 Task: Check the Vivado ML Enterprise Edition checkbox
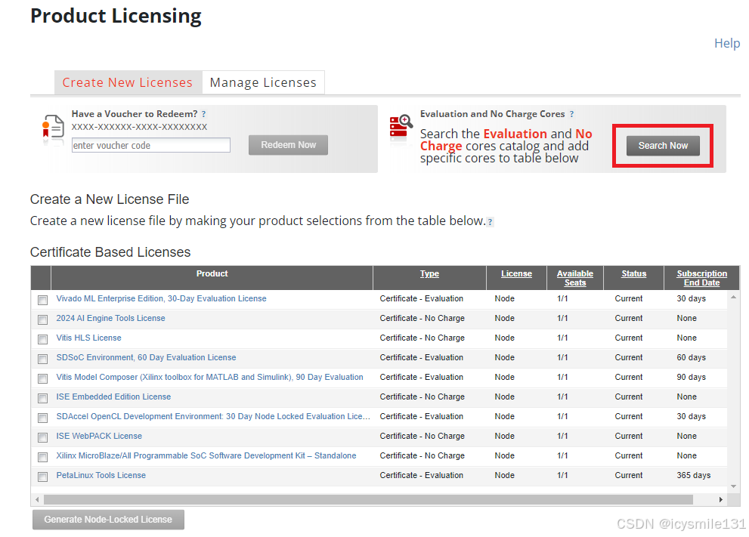pos(42,300)
